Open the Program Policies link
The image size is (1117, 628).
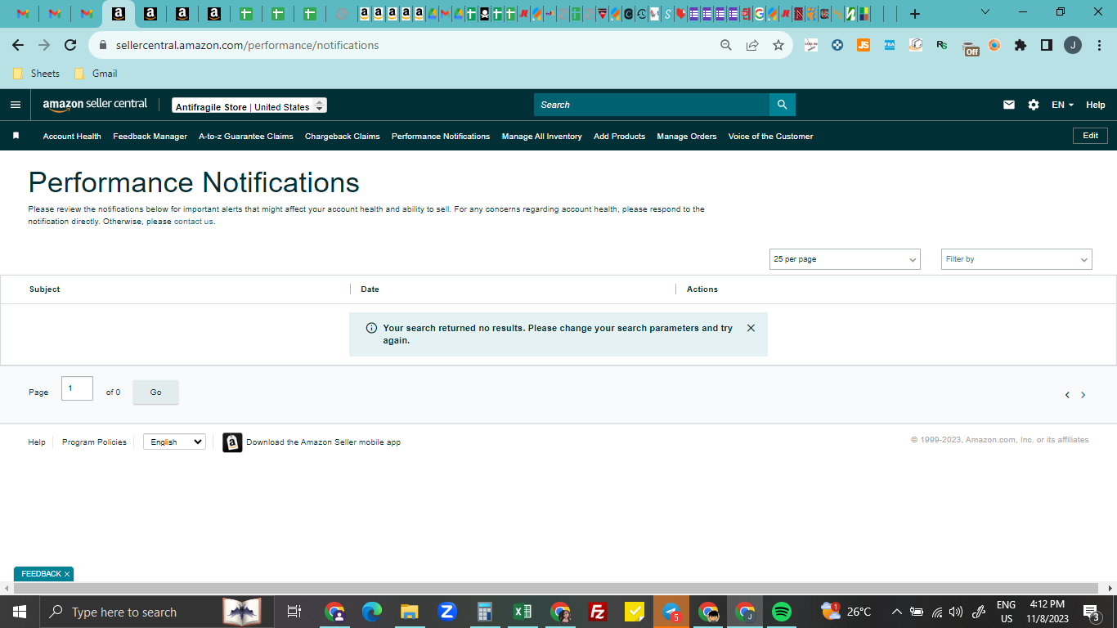94,442
